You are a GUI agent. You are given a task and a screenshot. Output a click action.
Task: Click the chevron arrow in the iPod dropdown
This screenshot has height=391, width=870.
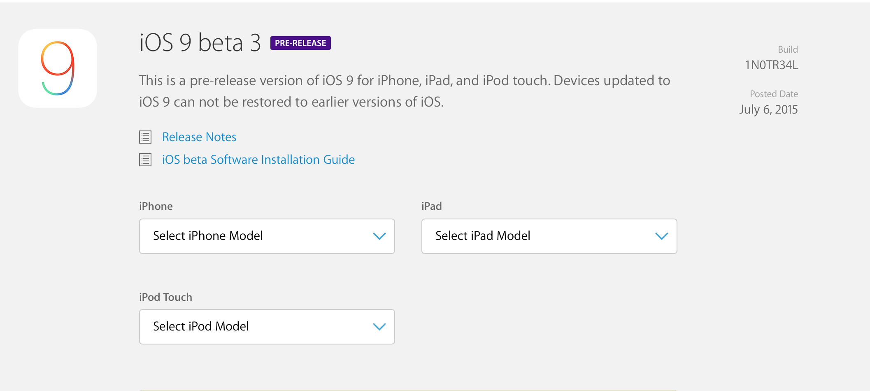(x=379, y=327)
